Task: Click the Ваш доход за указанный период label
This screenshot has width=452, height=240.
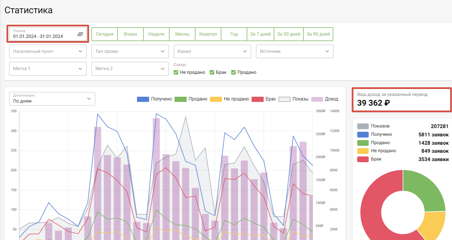Action: [x=392, y=94]
